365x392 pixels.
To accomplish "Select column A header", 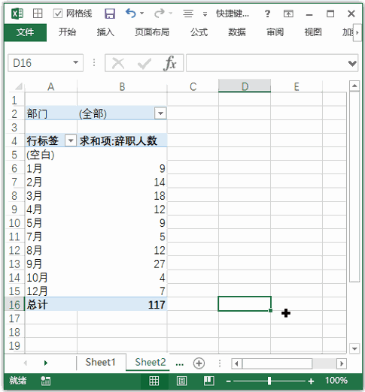I will coord(51,86).
